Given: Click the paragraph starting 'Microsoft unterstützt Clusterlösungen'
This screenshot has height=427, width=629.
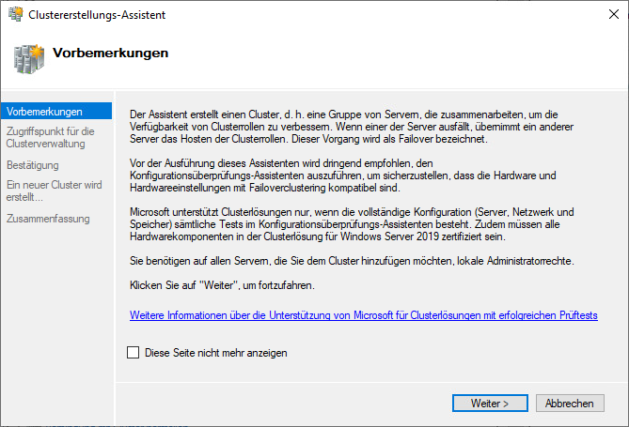Looking at the screenshot, I should [361, 225].
